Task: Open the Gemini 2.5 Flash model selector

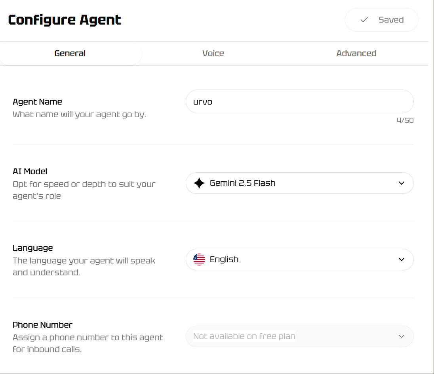Action: coord(300,183)
